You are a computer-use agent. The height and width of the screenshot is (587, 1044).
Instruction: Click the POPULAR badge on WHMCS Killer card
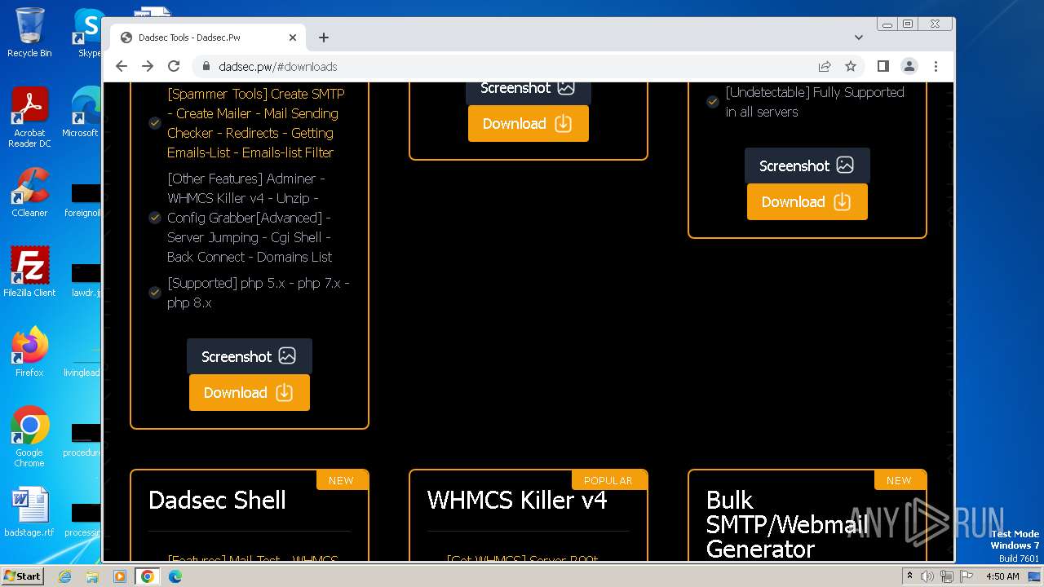click(608, 480)
